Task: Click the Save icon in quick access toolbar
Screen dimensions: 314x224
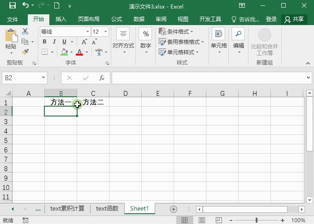Action: coord(13,5)
